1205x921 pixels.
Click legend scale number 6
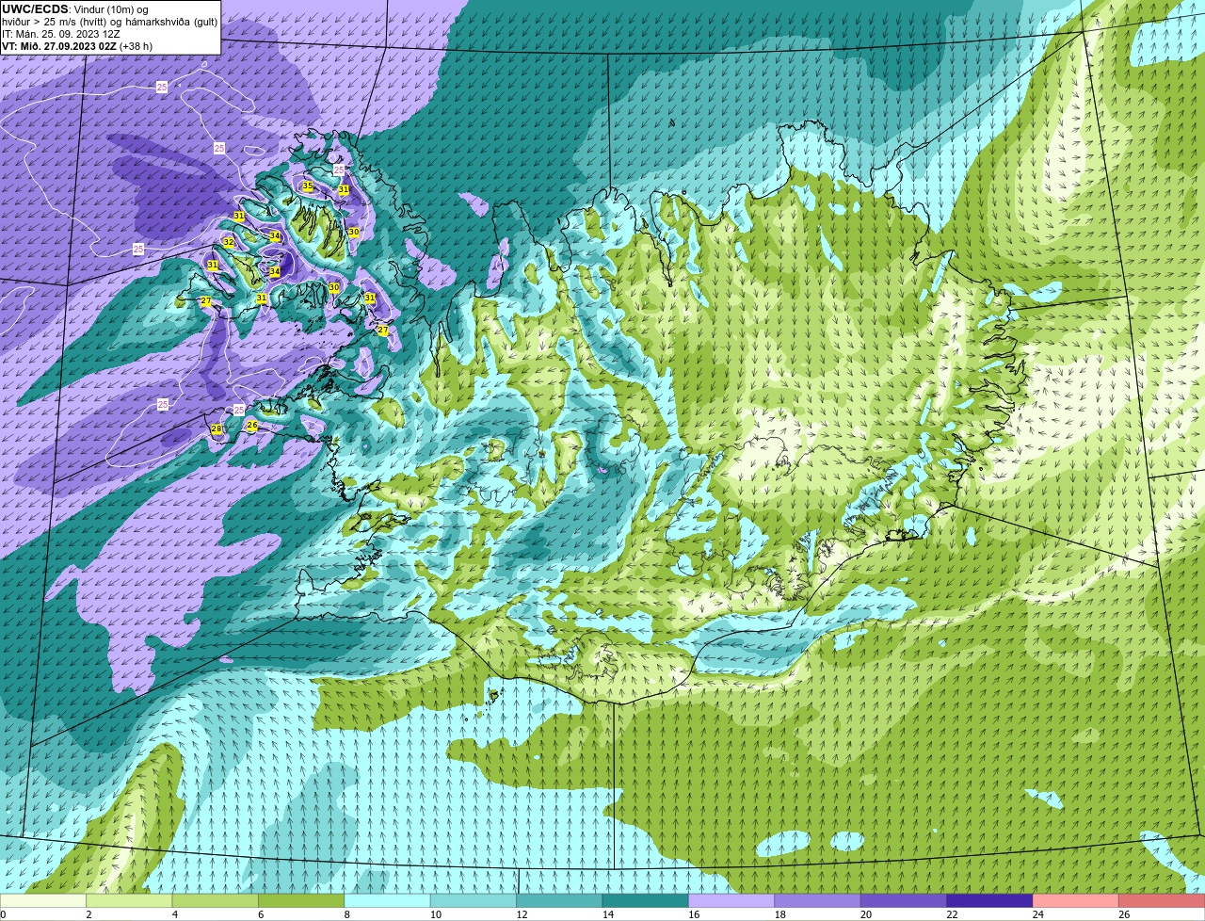(x=261, y=914)
